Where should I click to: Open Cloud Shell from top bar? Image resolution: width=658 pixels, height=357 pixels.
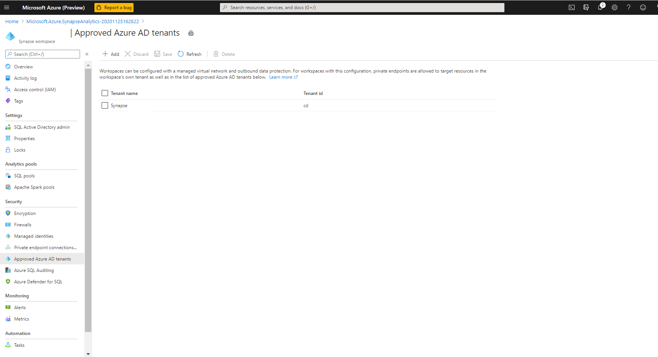pos(572,7)
